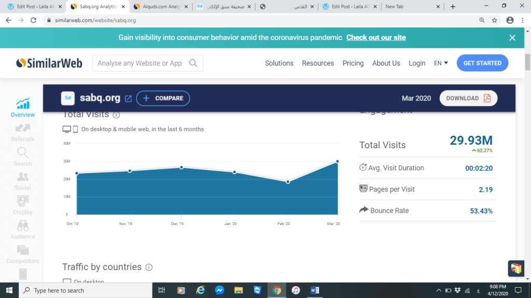The height and width of the screenshot is (298, 531).
Task: Click the magnifier icon in search box
Action: pos(193,63)
